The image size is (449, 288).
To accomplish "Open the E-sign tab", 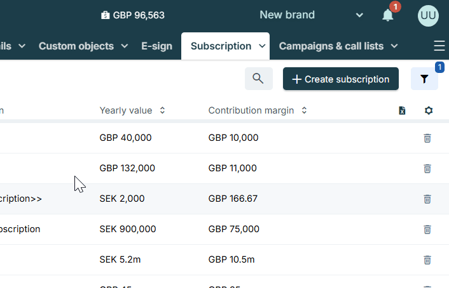I will [x=156, y=46].
